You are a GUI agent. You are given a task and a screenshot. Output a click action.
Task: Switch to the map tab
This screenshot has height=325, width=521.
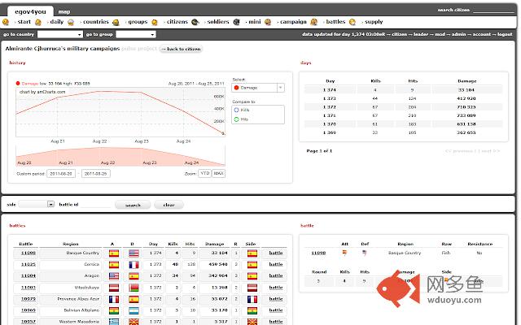pyautogui.click(x=64, y=11)
